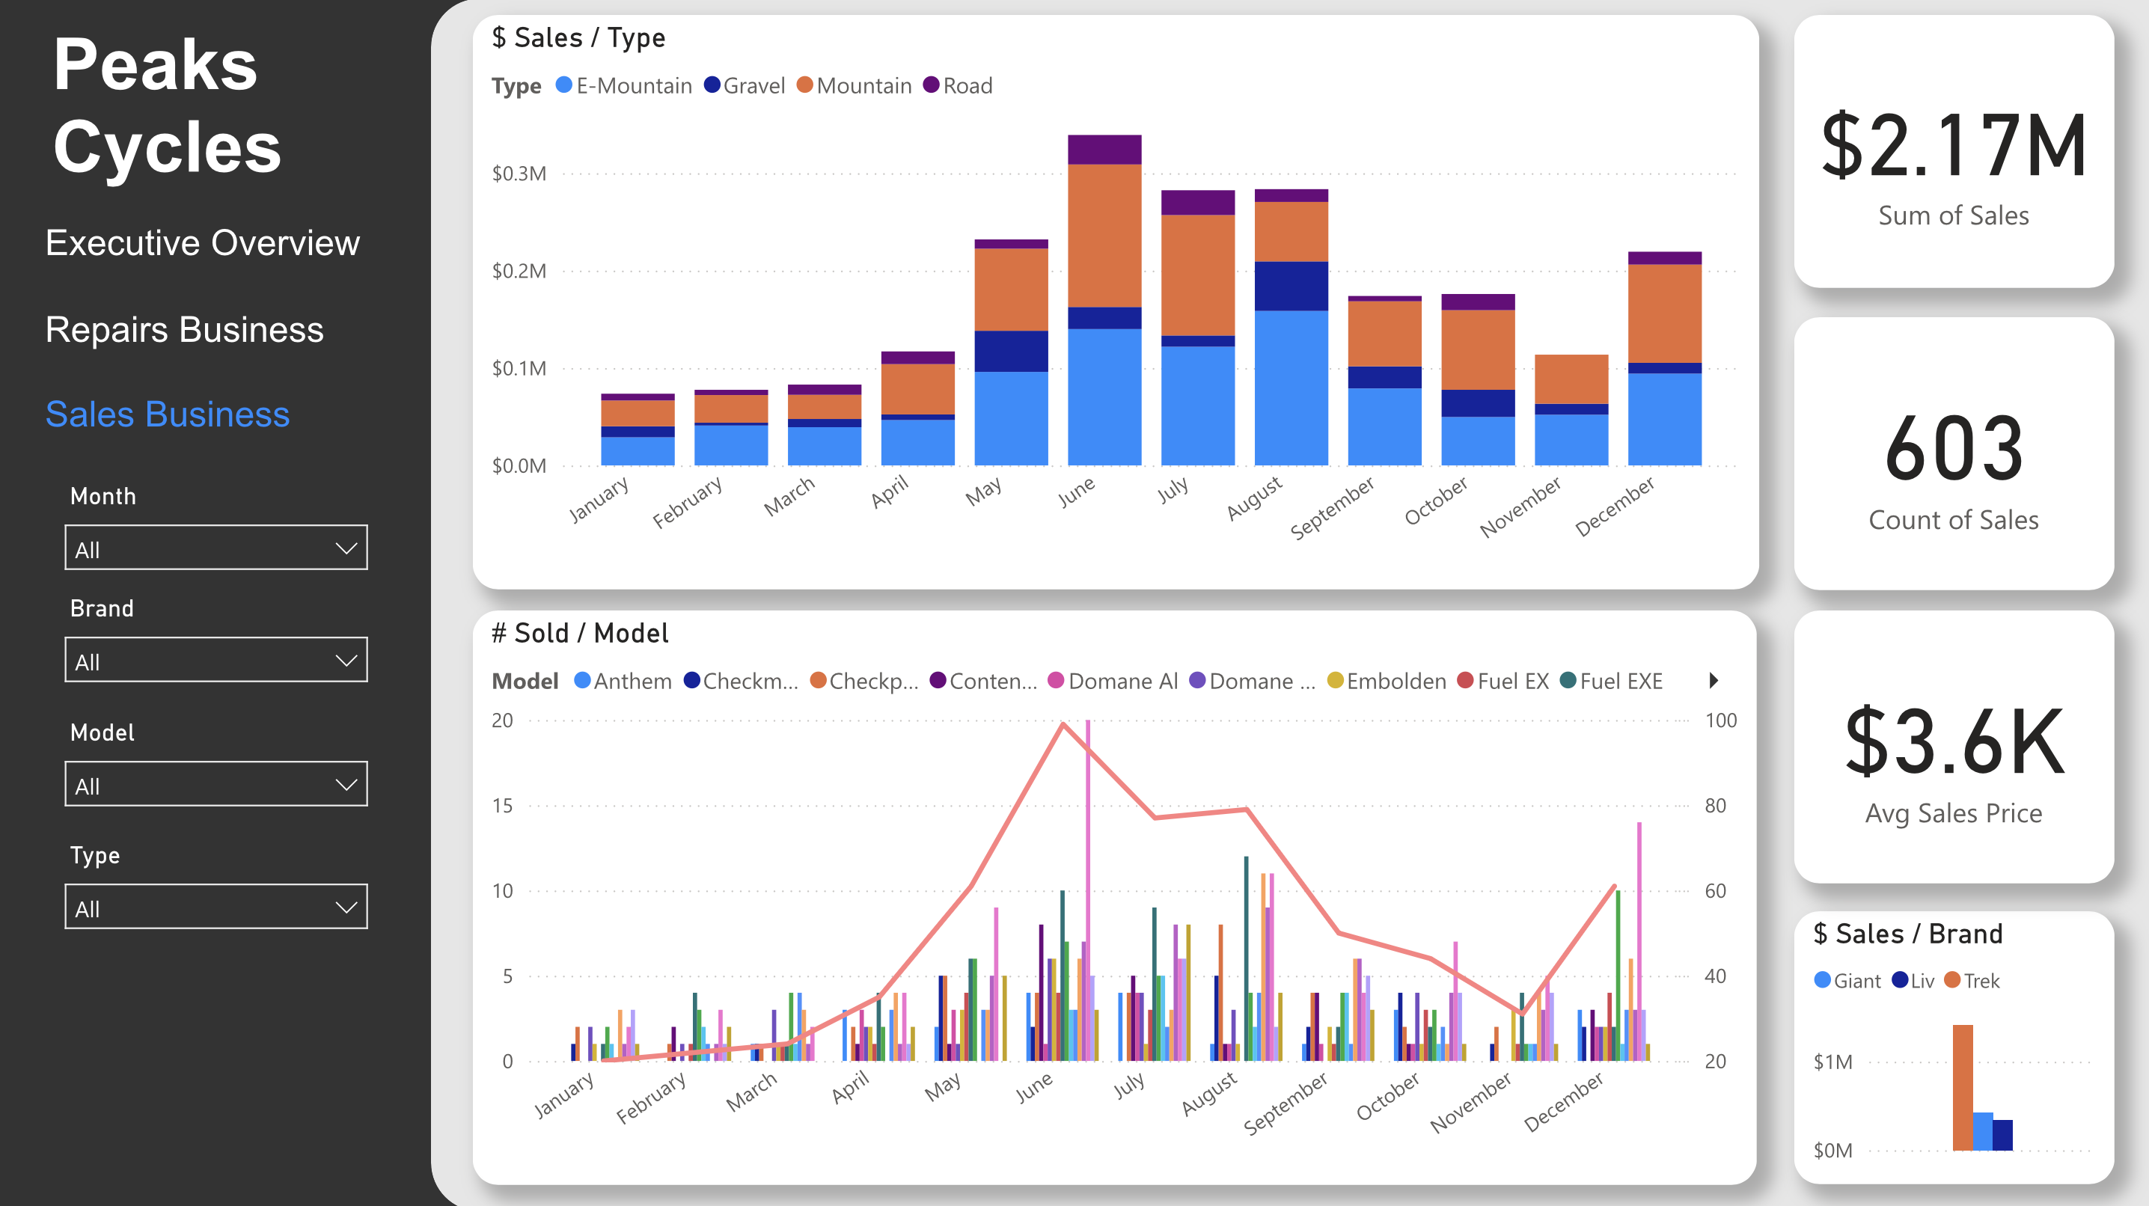The height and width of the screenshot is (1206, 2149).
Task: Click the Mountain legend color swatch
Action: [x=804, y=85]
